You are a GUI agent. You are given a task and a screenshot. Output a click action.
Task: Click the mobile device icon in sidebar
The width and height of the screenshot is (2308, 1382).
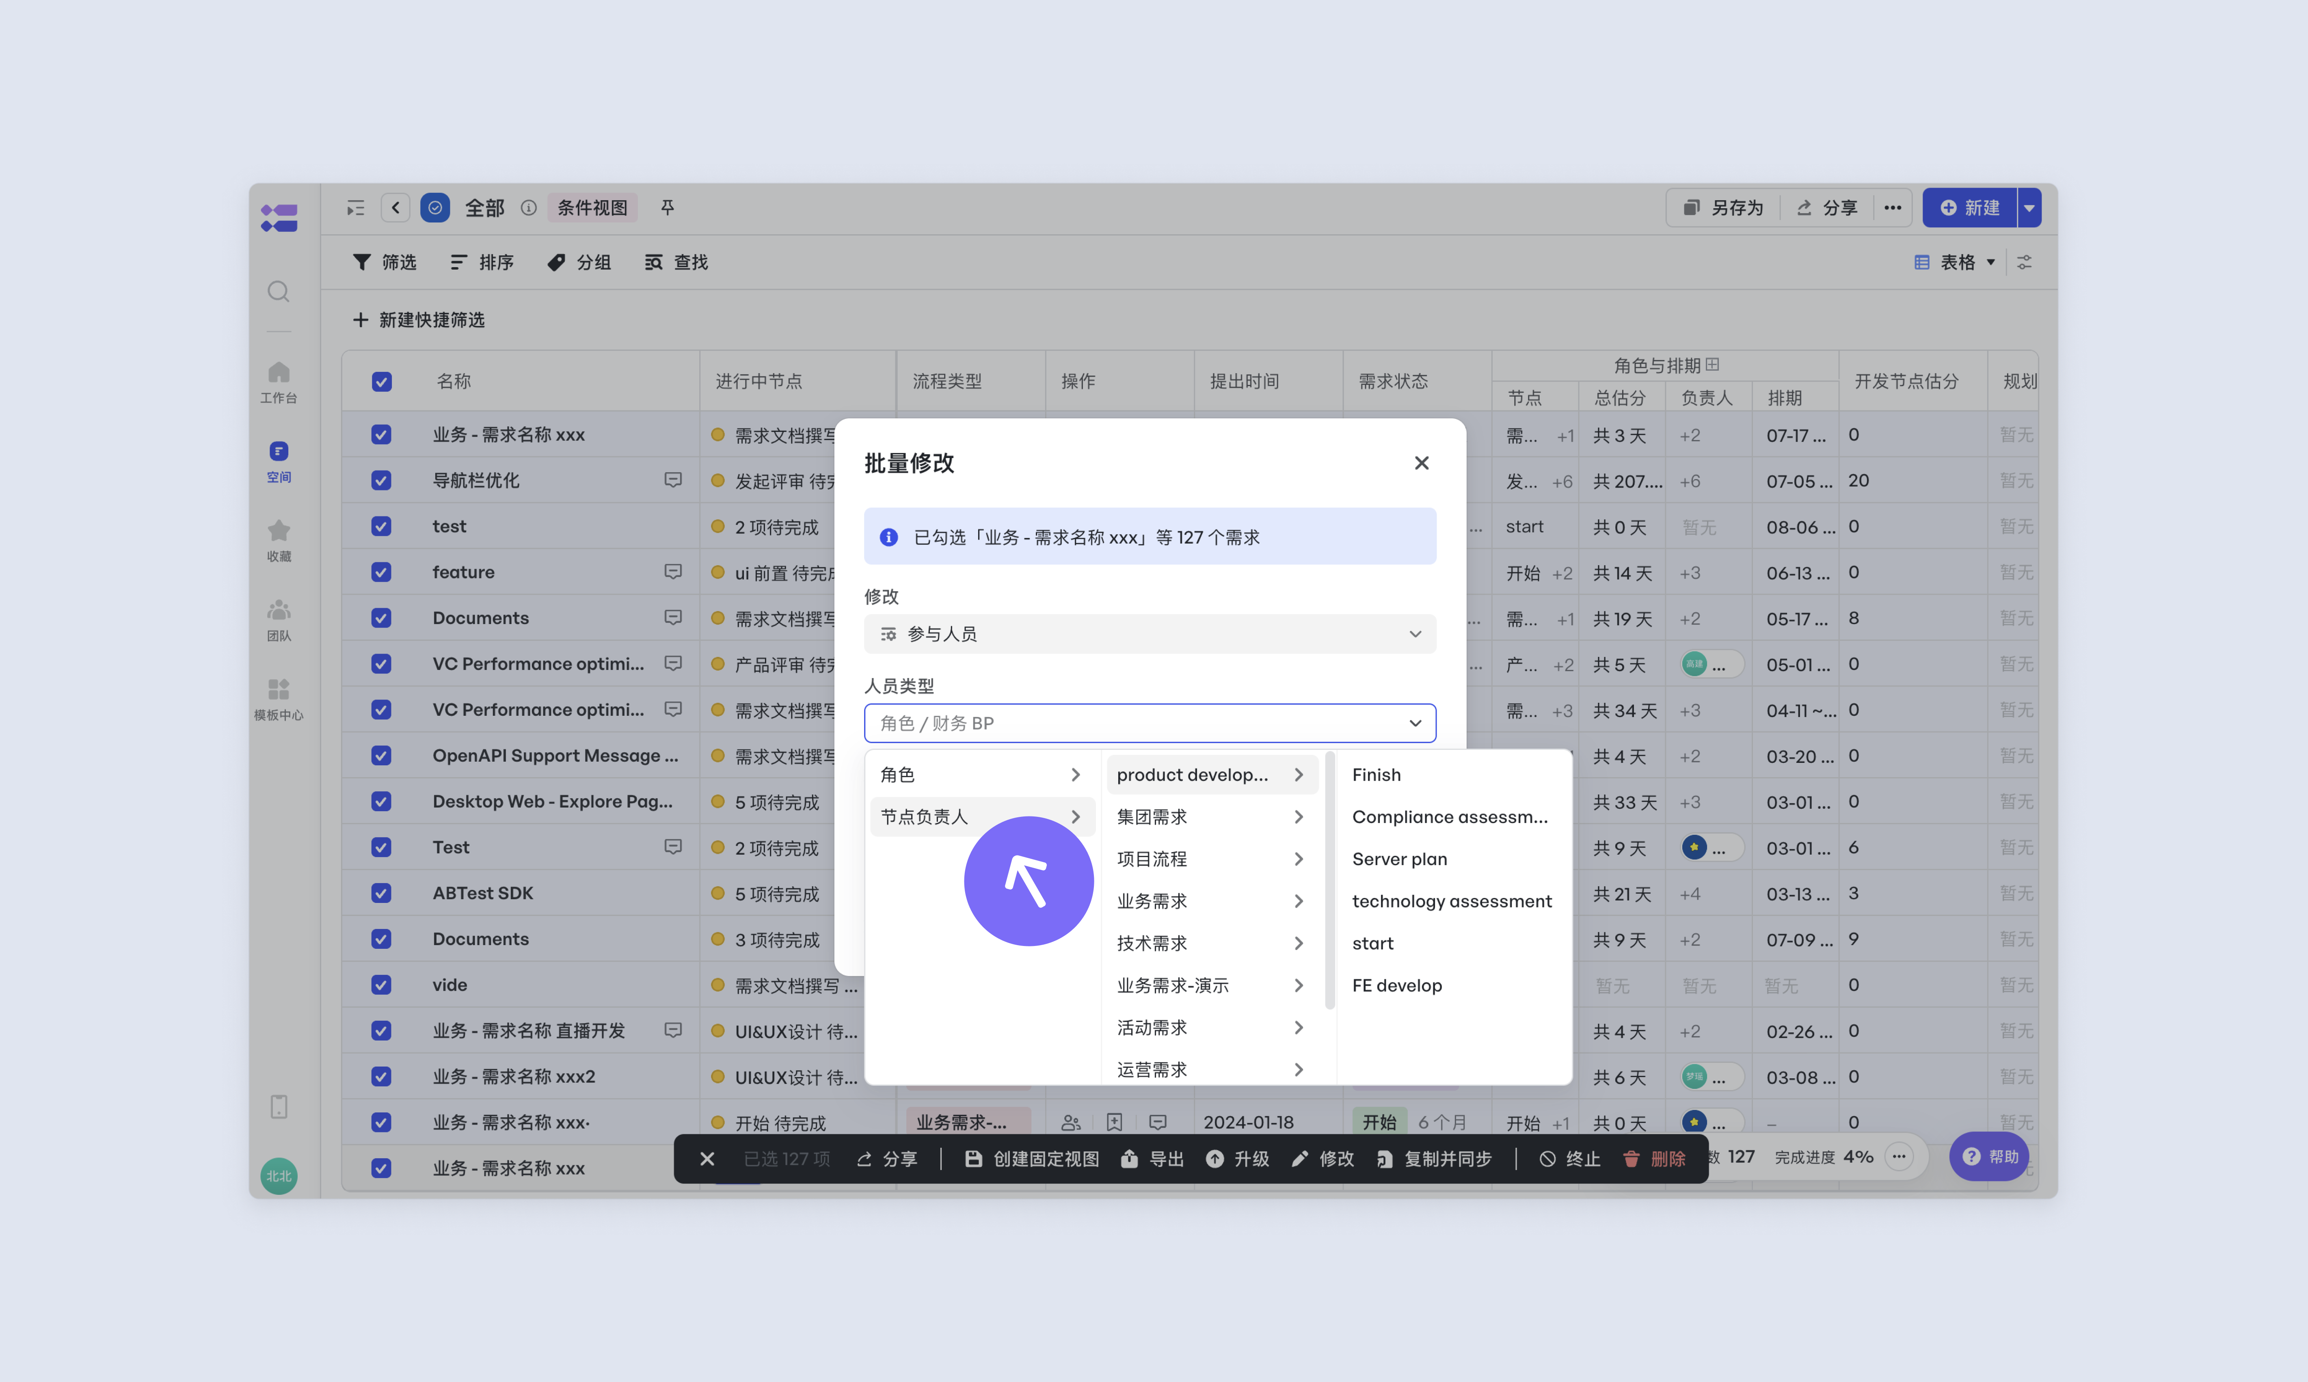[x=279, y=1106]
